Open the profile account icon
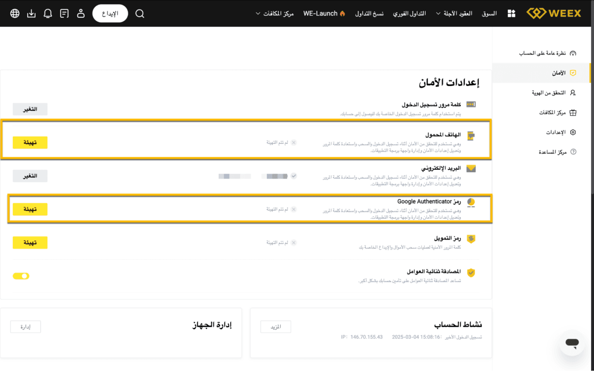This screenshot has width=594, height=371. 81,13
